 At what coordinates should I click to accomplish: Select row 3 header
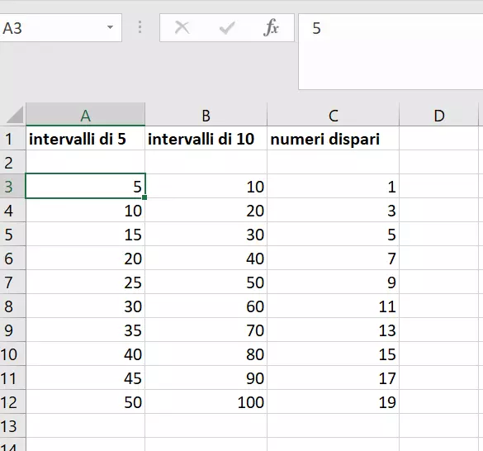click(12, 186)
